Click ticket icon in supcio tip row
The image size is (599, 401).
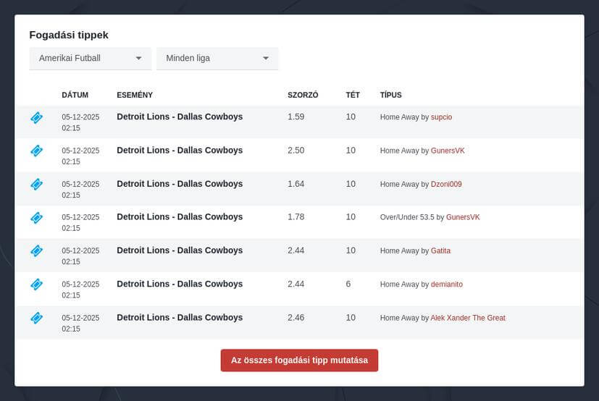pyautogui.click(x=37, y=117)
